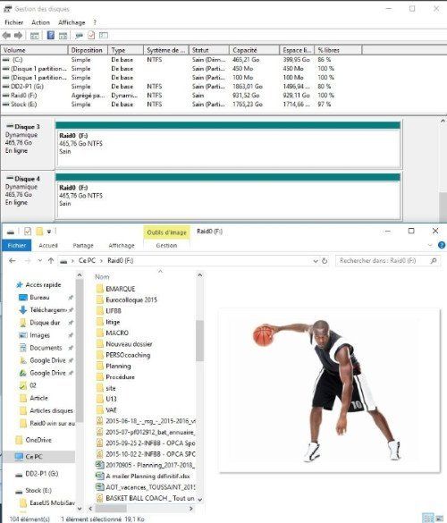447x523 pixels.
Task: Click the basketball player preview image
Action: (x=330, y=391)
